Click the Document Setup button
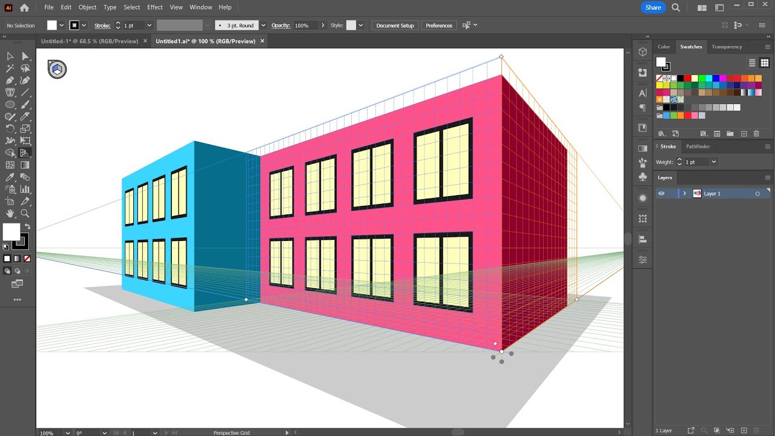This screenshot has height=436, width=775. (x=395, y=25)
